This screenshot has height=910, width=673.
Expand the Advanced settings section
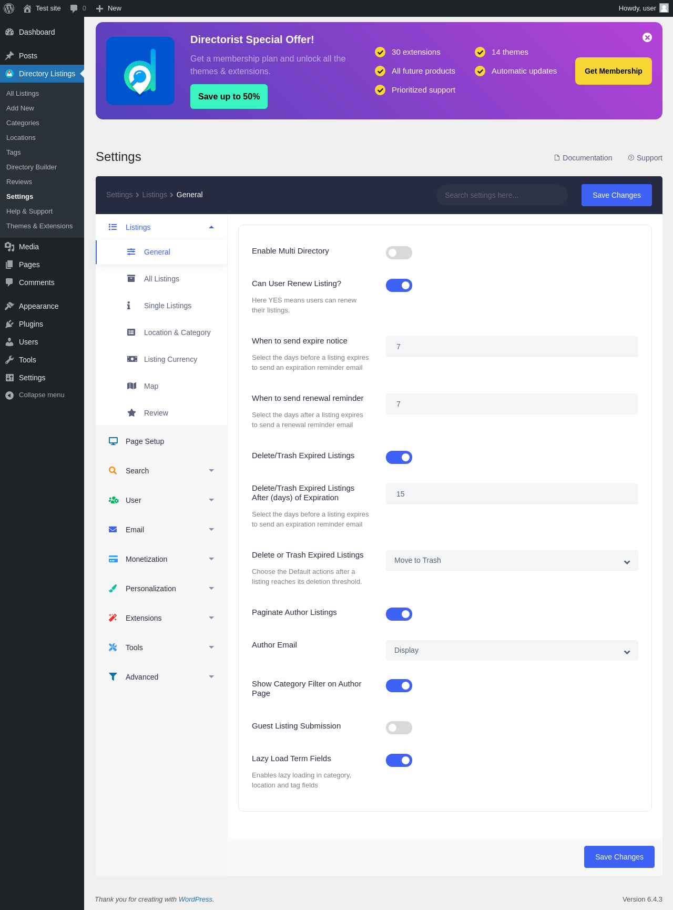[x=211, y=677]
